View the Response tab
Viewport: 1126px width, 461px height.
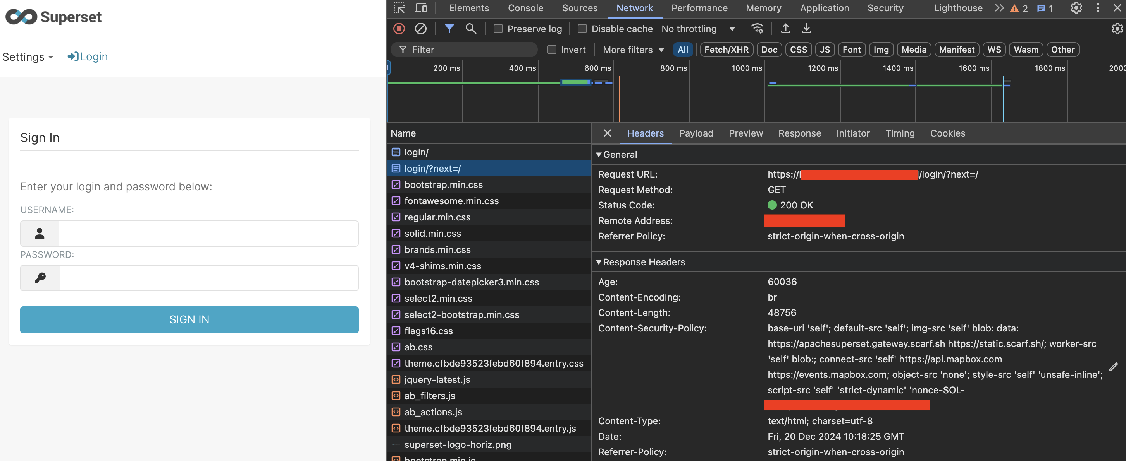[799, 133]
